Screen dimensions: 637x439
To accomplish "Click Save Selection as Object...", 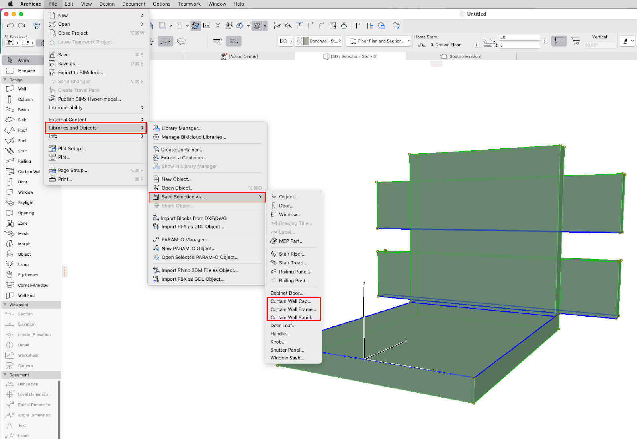I will (288, 197).
